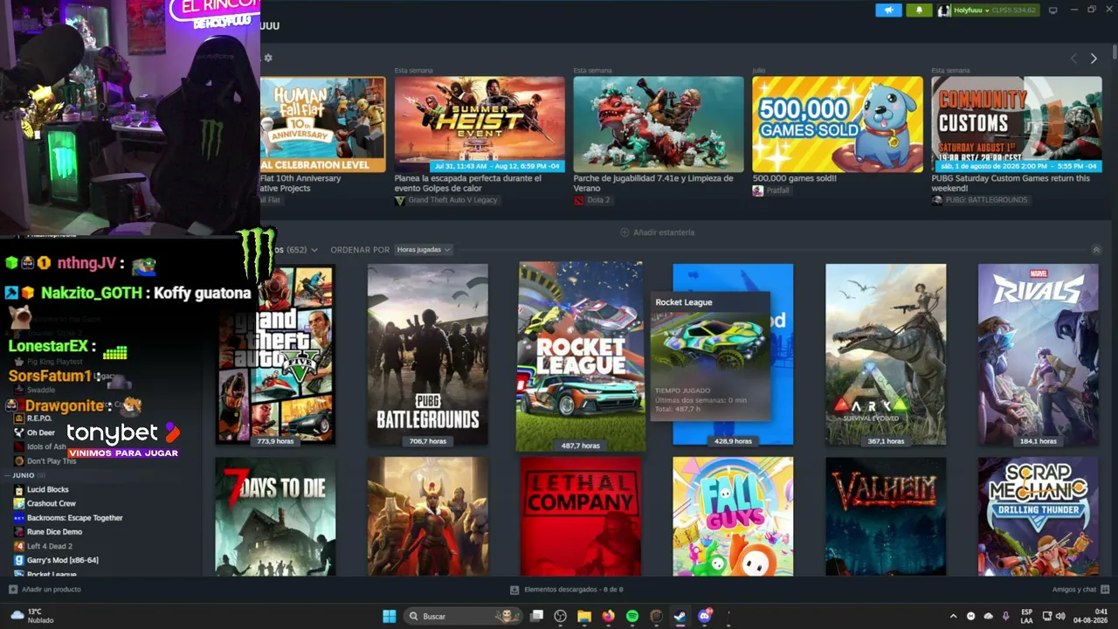
Task: Click the taskbar Buscar search box
Action: [x=462, y=616]
